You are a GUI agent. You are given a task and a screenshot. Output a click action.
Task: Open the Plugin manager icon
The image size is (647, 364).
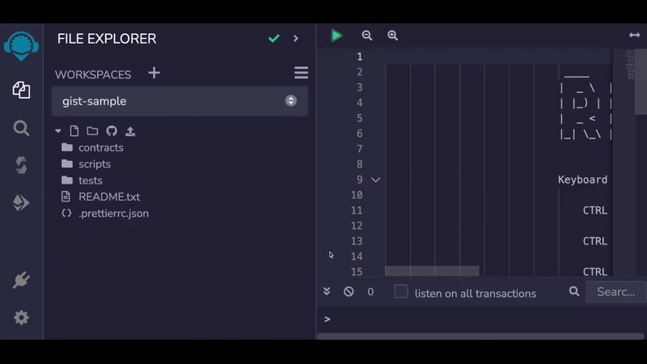[22, 281]
